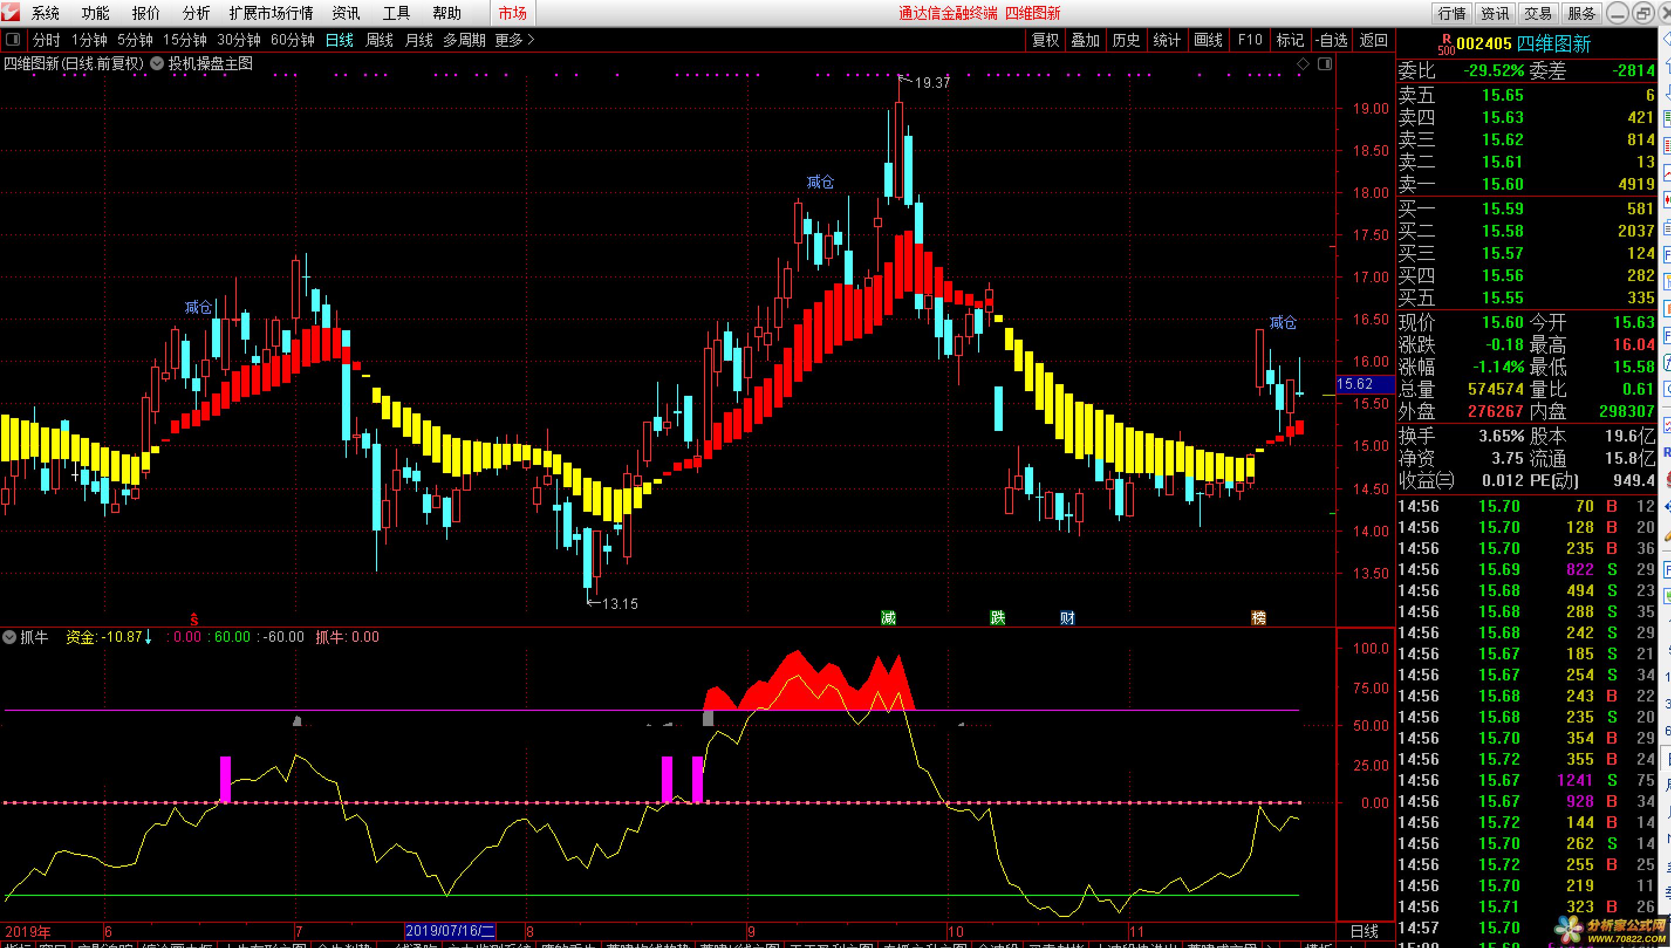This screenshot has width=1671, height=948.
Task: Click the down arrow after 资金 value
Action: 148,636
